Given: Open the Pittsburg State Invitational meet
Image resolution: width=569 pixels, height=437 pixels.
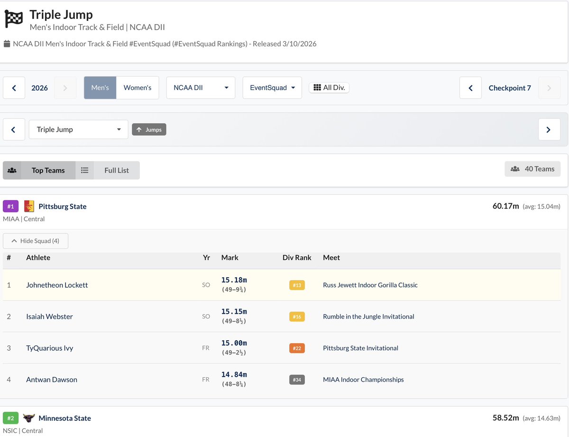Looking at the screenshot, I should tap(360, 348).
